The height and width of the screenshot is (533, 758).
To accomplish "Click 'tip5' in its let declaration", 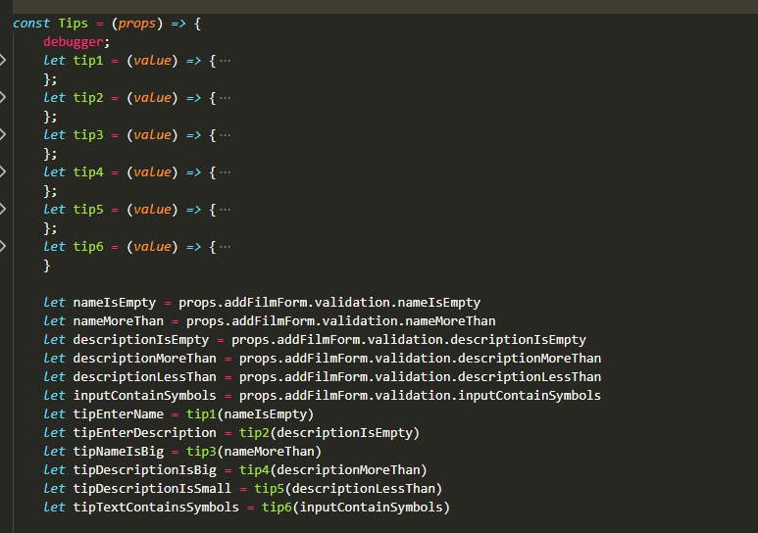I will pos(88,210).
